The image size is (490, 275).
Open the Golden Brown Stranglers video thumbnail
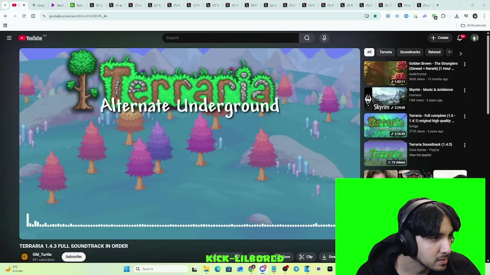click(x=385, y=73)
